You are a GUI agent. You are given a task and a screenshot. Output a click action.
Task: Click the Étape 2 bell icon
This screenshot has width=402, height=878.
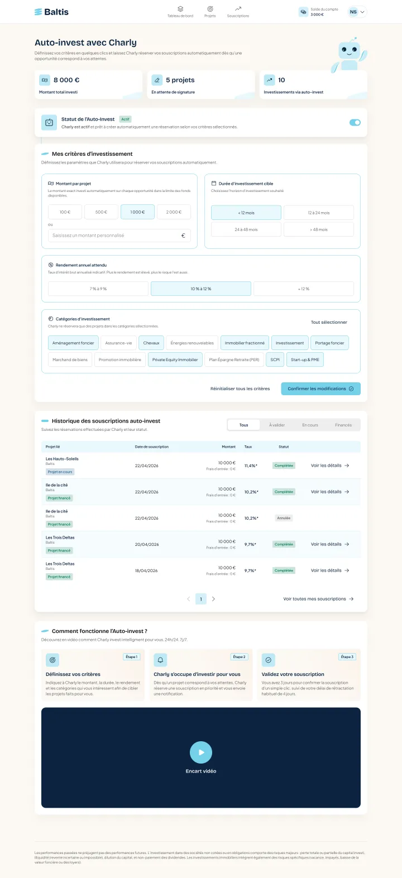pyautogui.click(x=160, y=660)
